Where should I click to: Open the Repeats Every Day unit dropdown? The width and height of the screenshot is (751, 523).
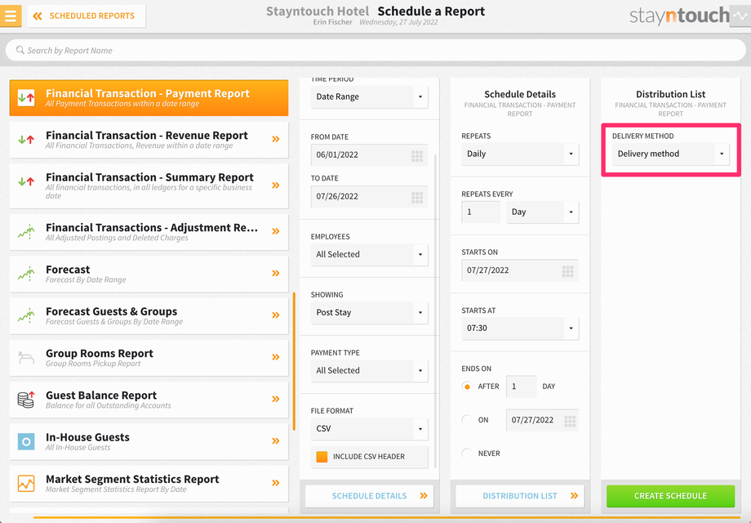pos(542,212)
